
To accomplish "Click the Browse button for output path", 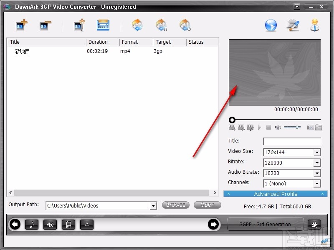I will (x=175, y=205).
